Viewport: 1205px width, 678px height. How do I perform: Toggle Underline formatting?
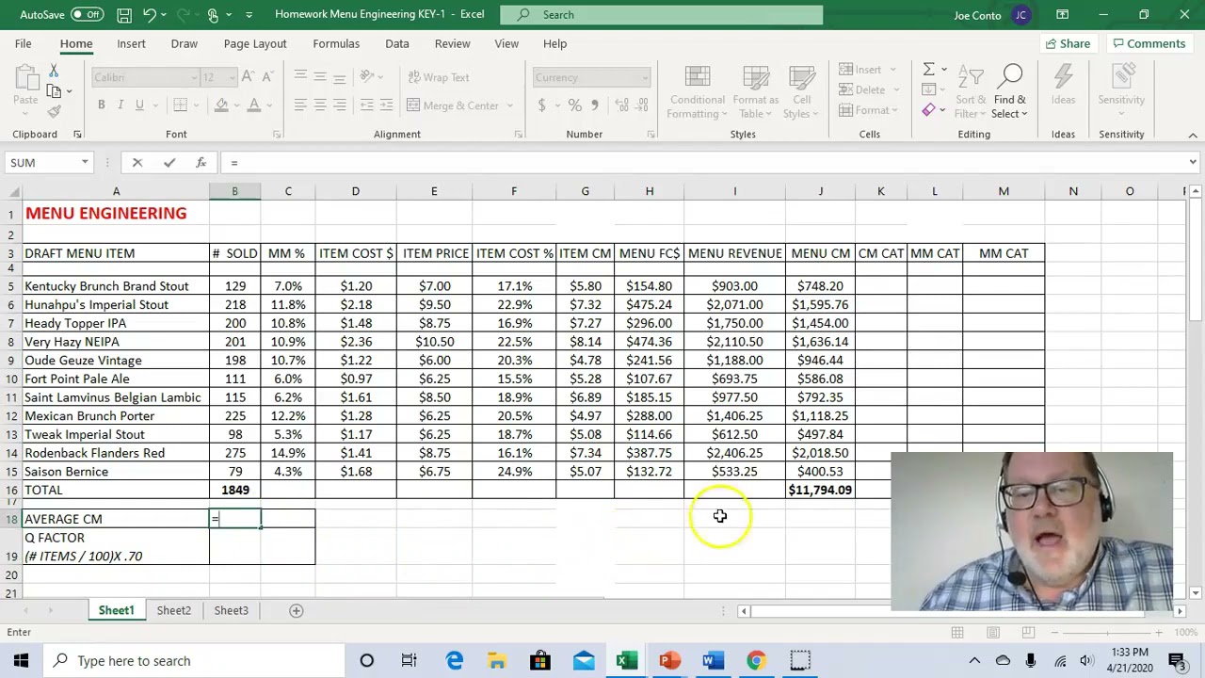tap(139, 105)
